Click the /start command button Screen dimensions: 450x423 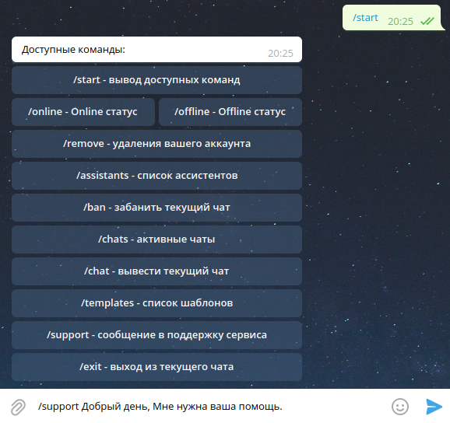pos(156,80)
